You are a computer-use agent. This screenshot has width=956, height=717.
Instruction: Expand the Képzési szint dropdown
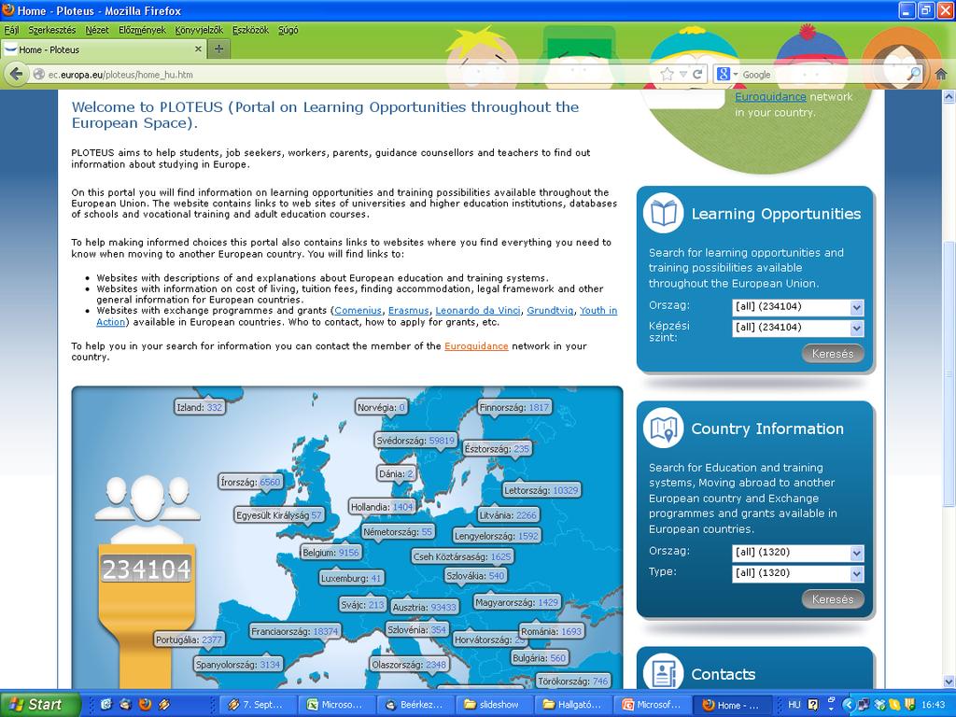tap(797, 328)
